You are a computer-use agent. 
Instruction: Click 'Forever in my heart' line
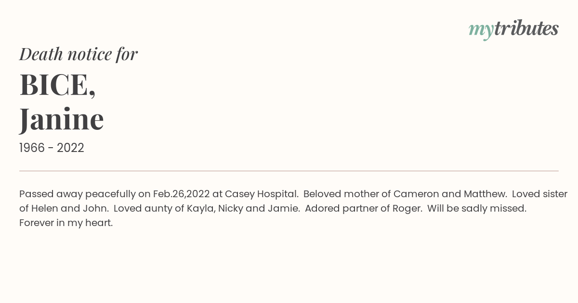66,223
